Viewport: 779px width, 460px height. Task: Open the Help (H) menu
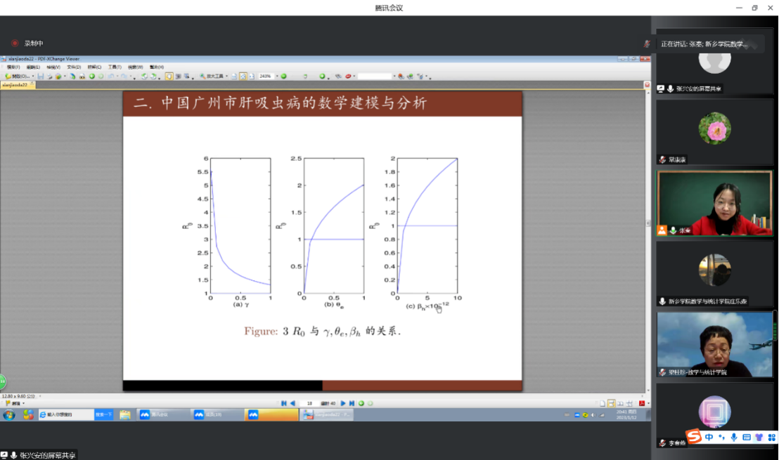(x=157, y=67)
